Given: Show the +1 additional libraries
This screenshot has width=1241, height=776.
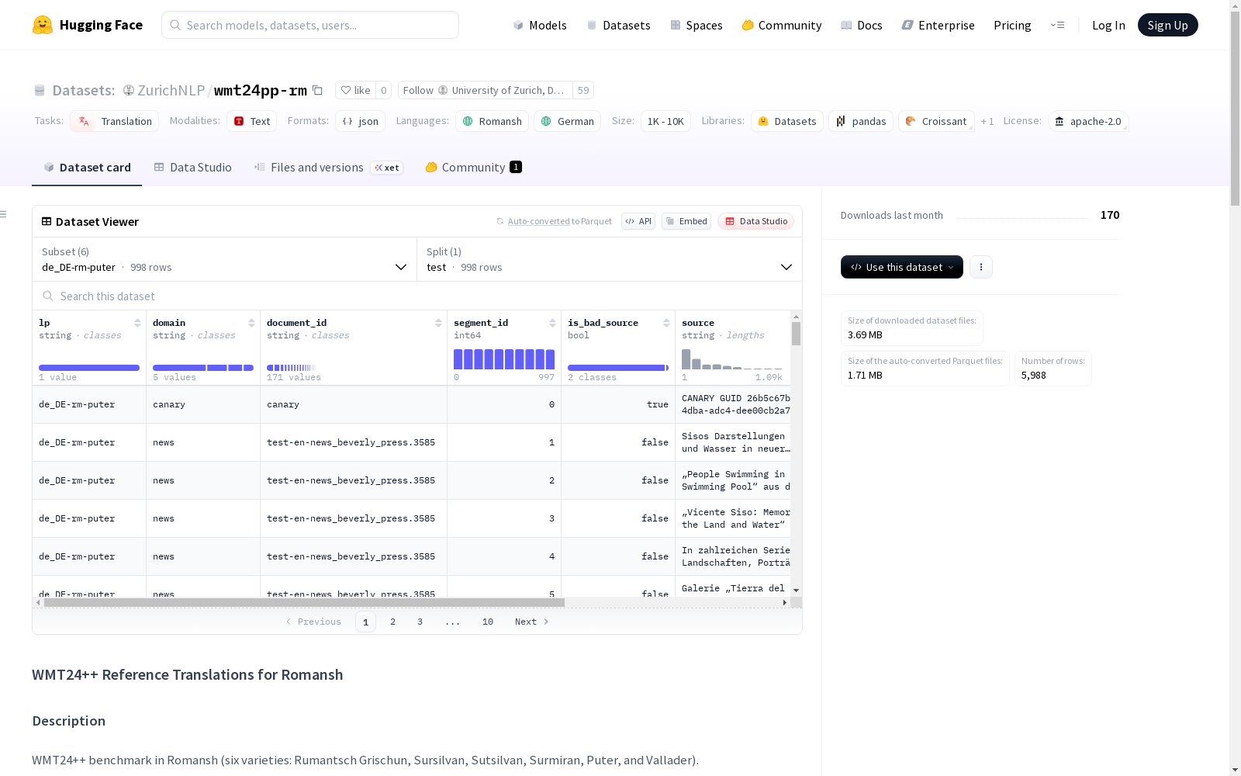Looking at the screenshot, I should (987, 121).
